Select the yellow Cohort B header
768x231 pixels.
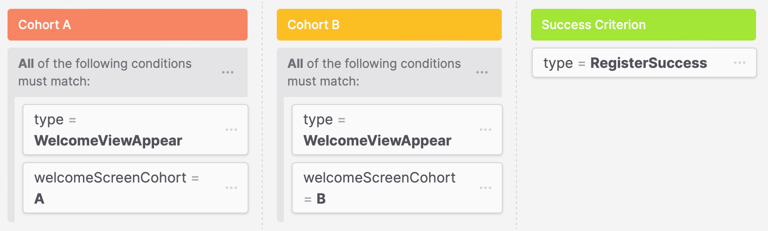tap(389, 25)
